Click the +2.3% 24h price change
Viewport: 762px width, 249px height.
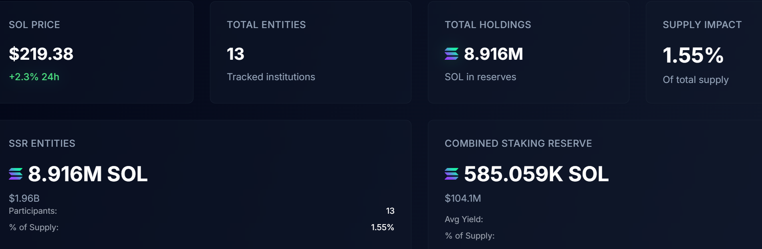(x=34, y=77)
